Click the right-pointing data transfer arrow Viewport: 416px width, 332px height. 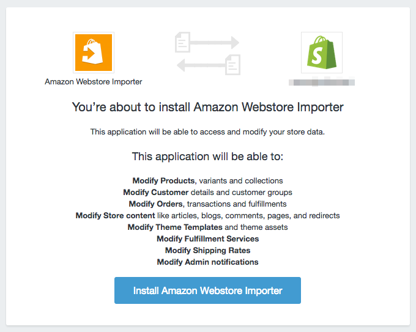pos(214,42)
